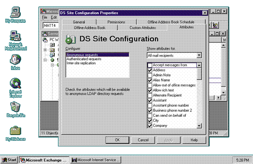Open the Permissions tab
Viewport: 253px width, 164px height.
point(116,22)
